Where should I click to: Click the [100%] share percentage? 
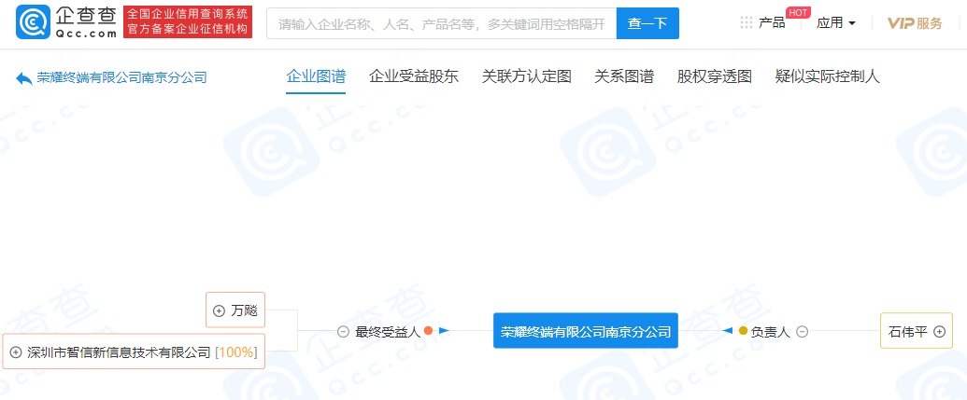coord(236,352)
